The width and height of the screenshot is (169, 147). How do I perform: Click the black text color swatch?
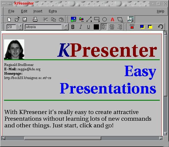pyautogui.click(x=96, y=27)
